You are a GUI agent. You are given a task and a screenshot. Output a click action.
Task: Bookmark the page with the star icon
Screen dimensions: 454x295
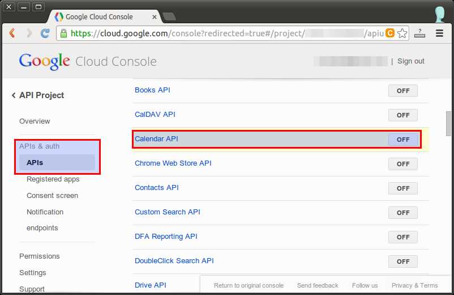tap(402, 33)
